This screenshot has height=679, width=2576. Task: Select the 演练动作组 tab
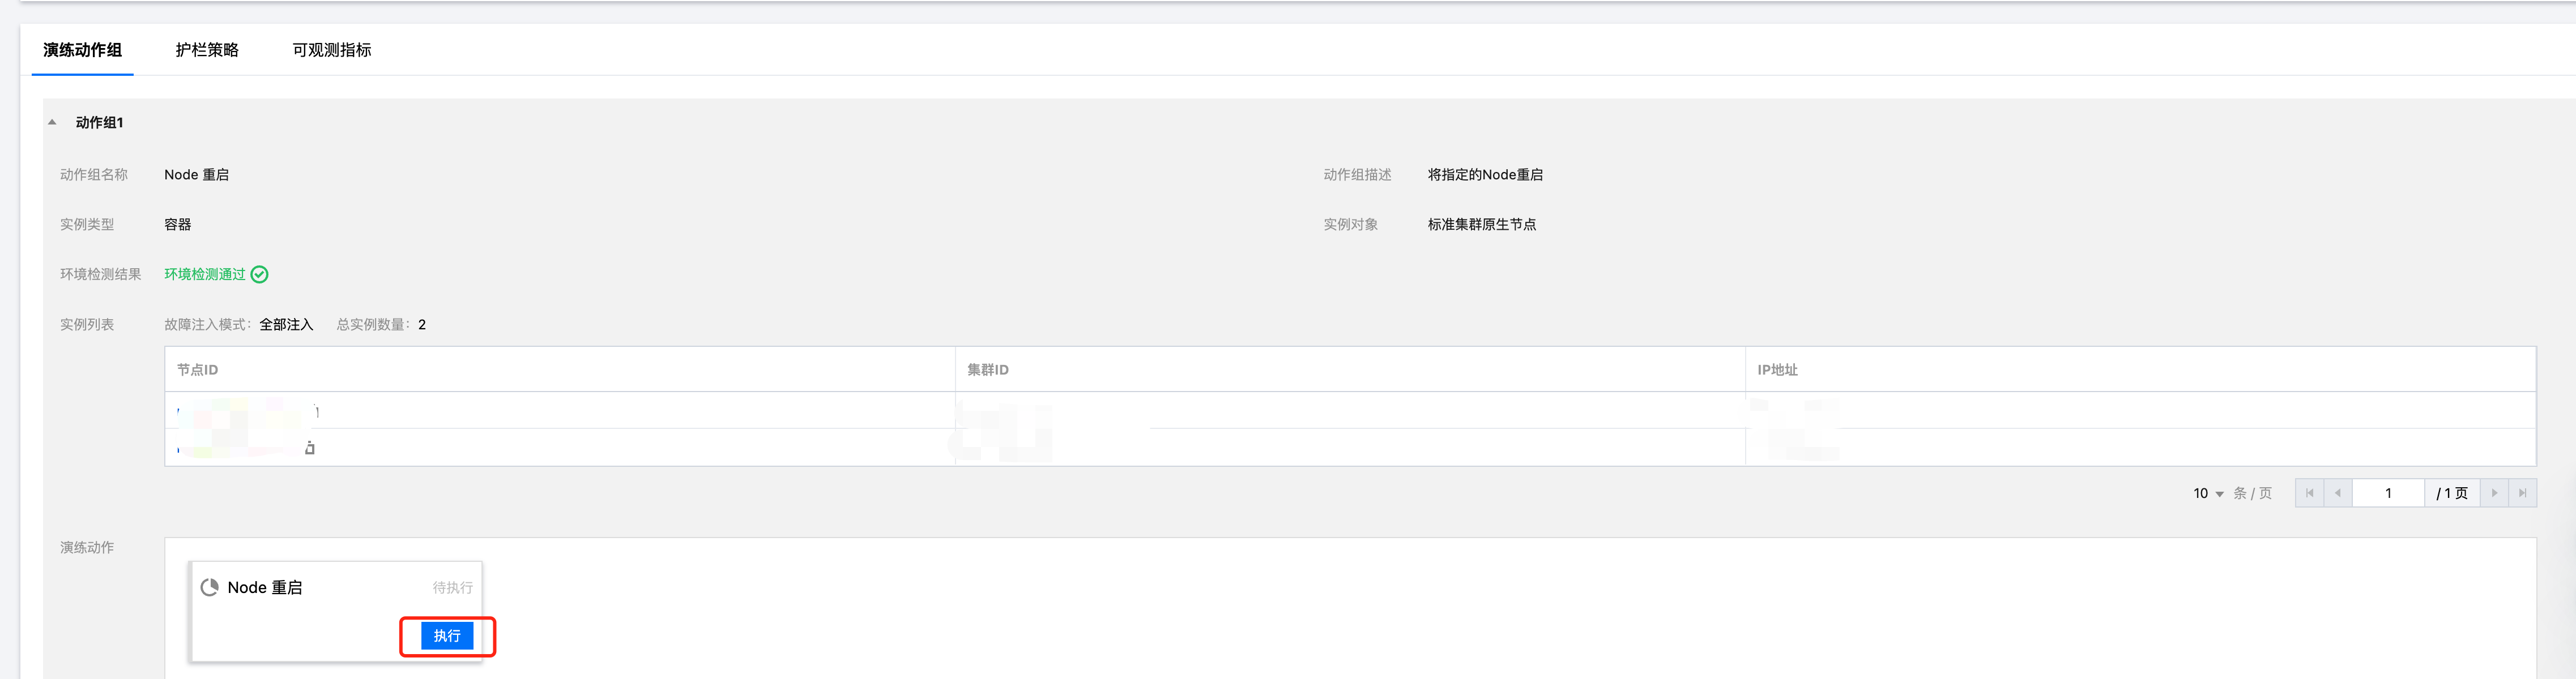82,50
